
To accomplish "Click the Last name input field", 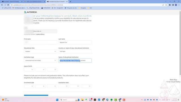I will [x=75, y=42].
